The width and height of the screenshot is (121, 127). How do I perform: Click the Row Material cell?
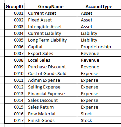(x=50, y=114)
